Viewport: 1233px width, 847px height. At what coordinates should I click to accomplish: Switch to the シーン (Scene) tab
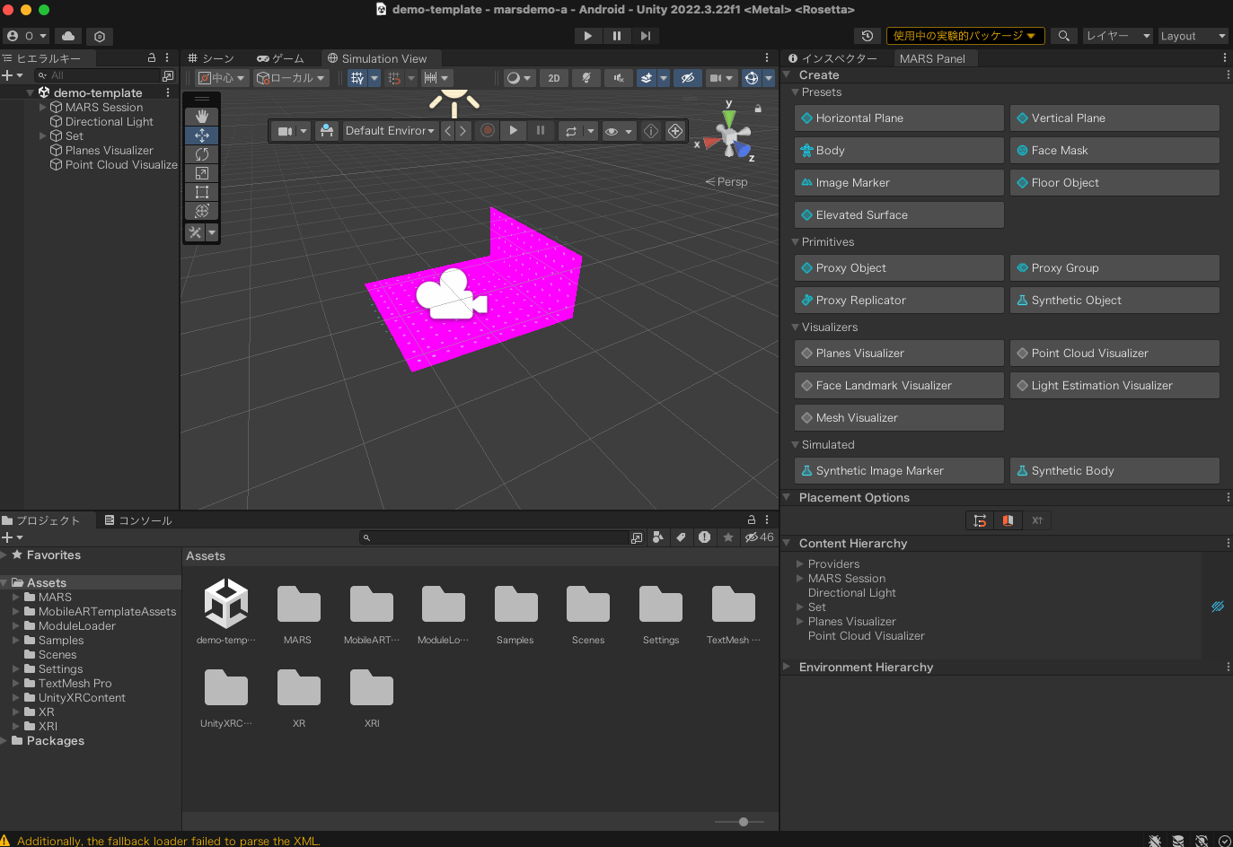[x=211, y=58]
